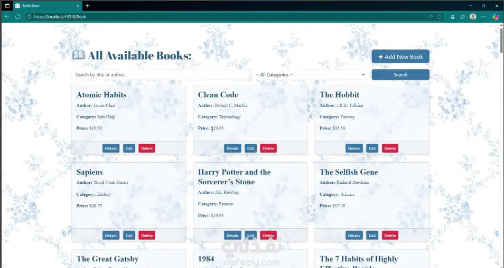This screenshot has width=504, height=268.
Task: View site information icon in address bar
Action: tap(29, 17)
